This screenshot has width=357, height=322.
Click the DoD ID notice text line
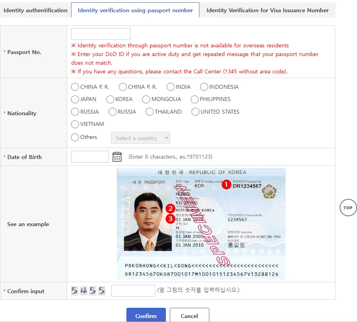point(195,58)
